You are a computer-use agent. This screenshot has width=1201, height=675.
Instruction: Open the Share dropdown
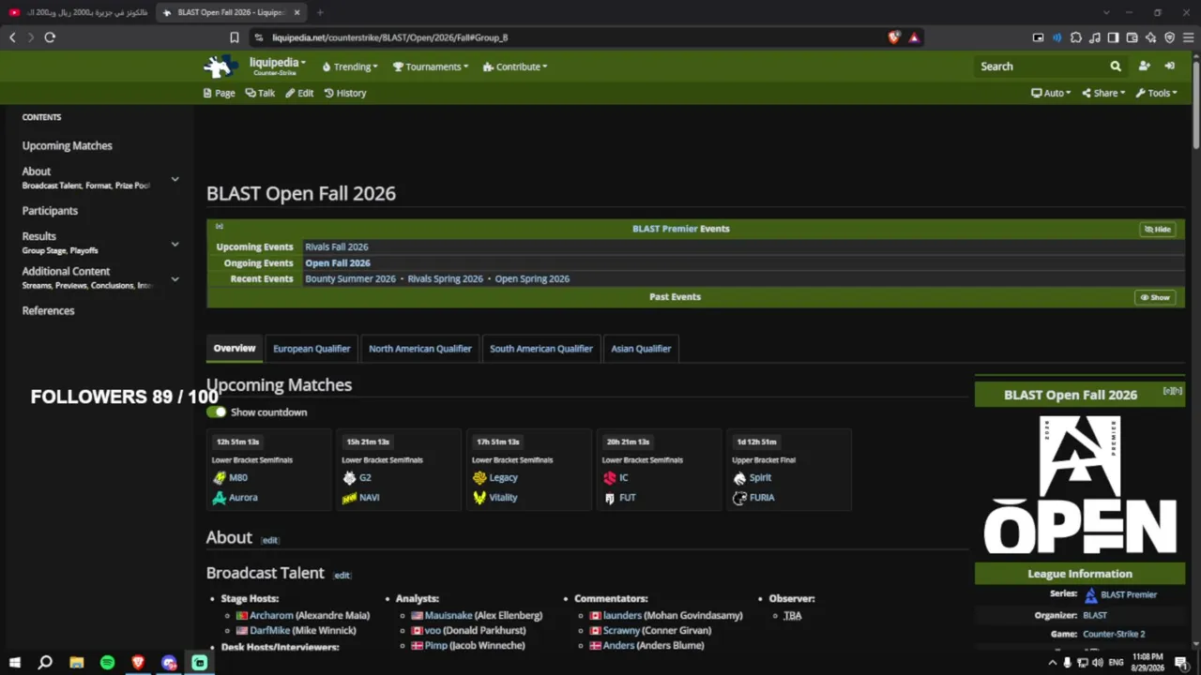[x=1103, y=93]
